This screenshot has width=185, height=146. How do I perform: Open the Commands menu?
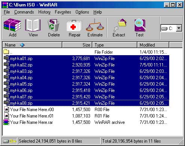[24, 12]
